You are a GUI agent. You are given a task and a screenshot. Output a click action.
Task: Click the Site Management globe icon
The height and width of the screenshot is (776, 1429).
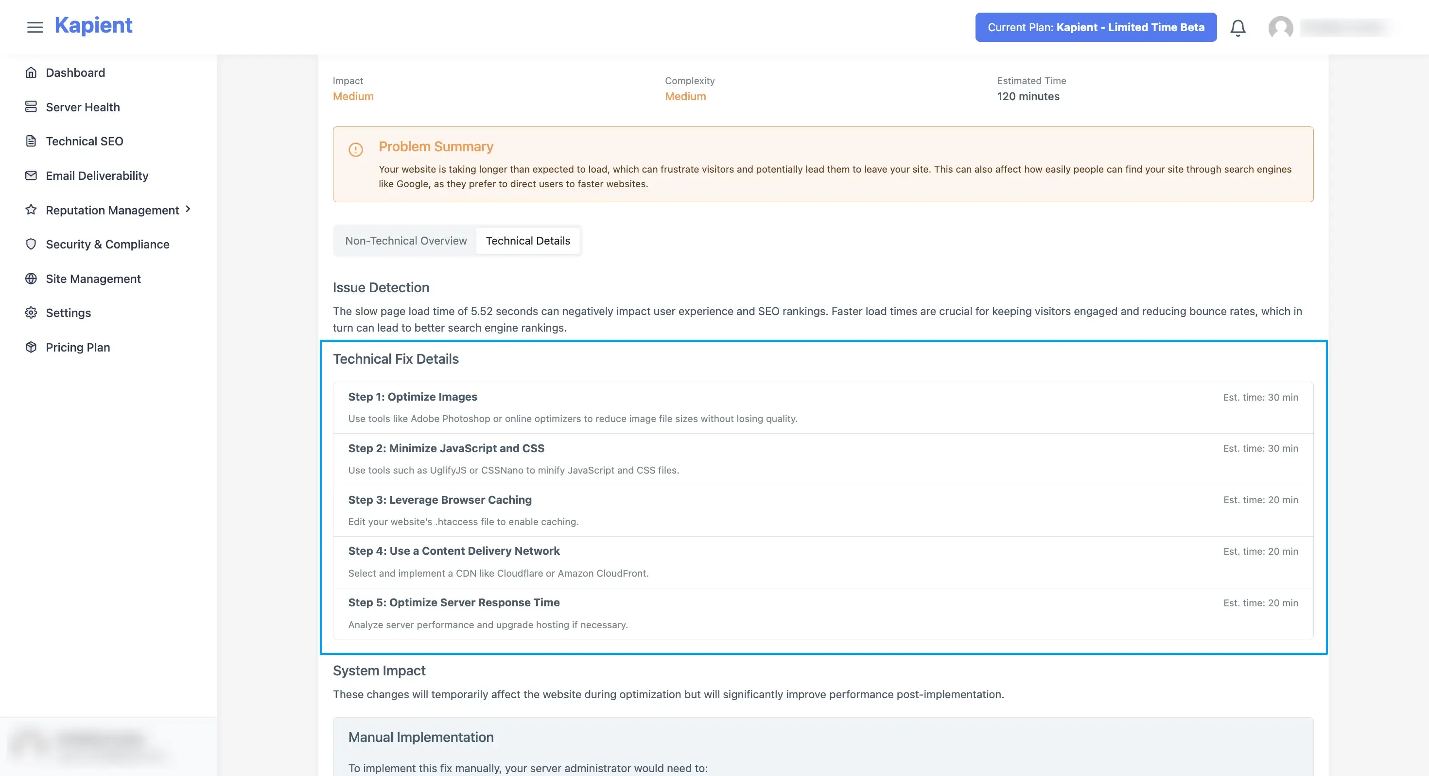coord(31,278)
